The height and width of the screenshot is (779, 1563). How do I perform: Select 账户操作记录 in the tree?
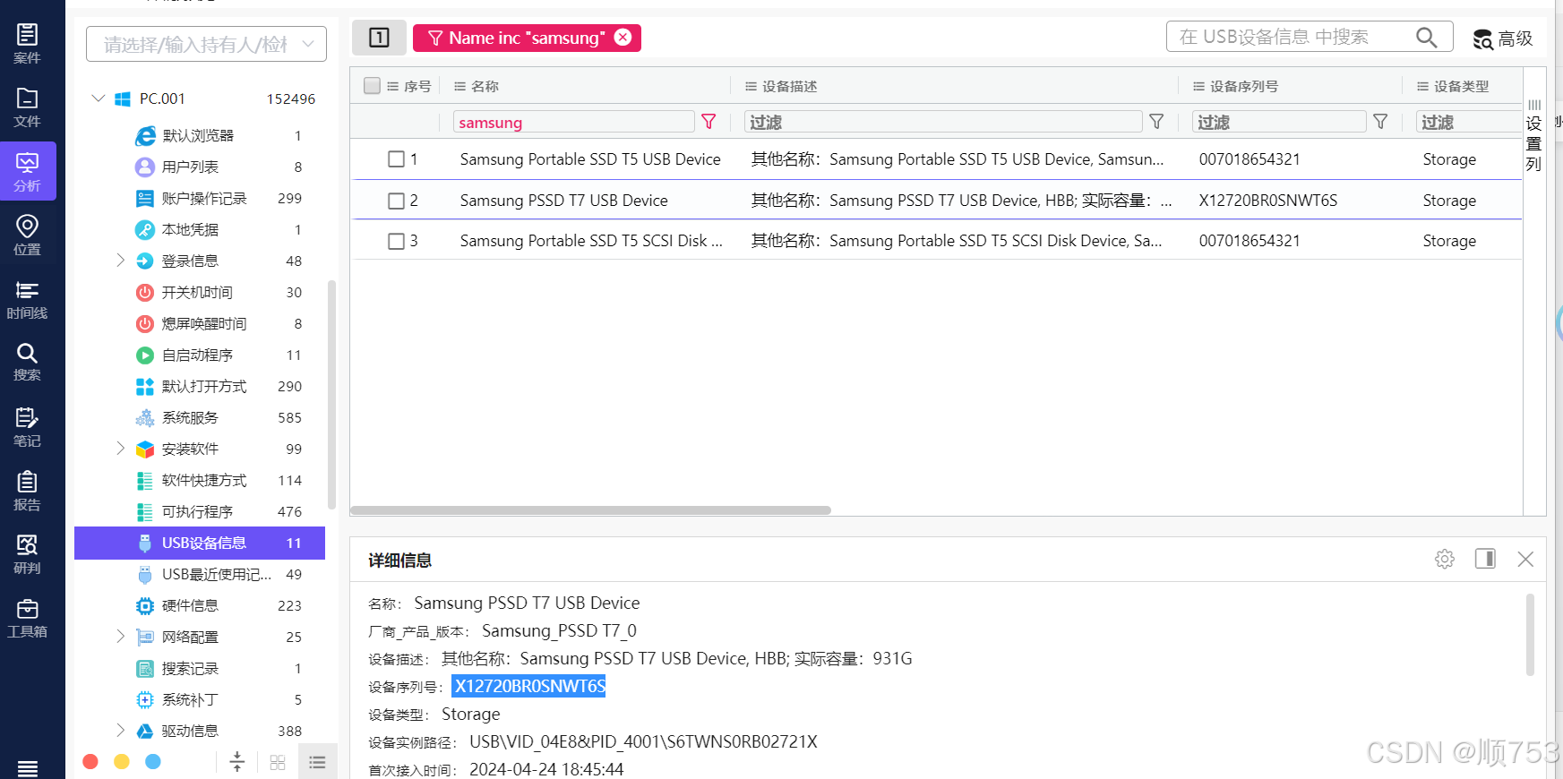click(x=204, y=198)
